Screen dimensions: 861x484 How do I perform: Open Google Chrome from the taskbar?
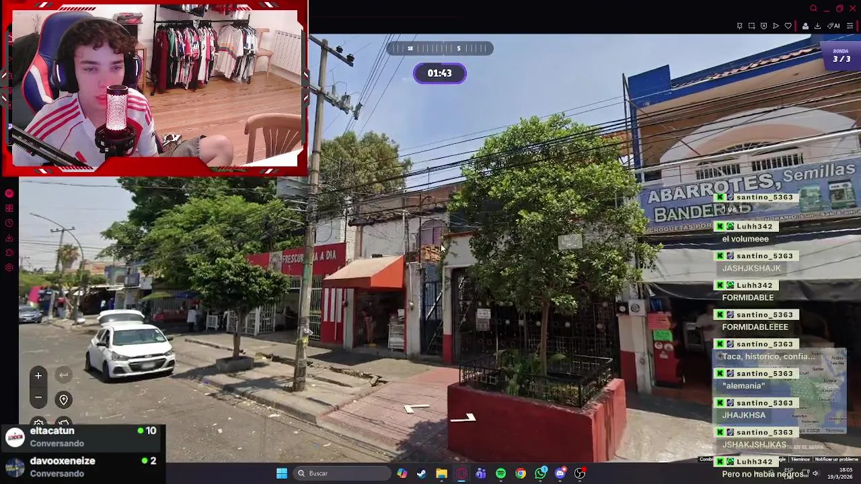(x=521, y=473)
